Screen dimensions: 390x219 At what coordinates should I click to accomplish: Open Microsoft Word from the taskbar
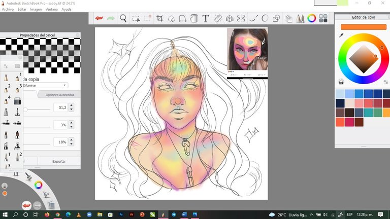[184, 214]
